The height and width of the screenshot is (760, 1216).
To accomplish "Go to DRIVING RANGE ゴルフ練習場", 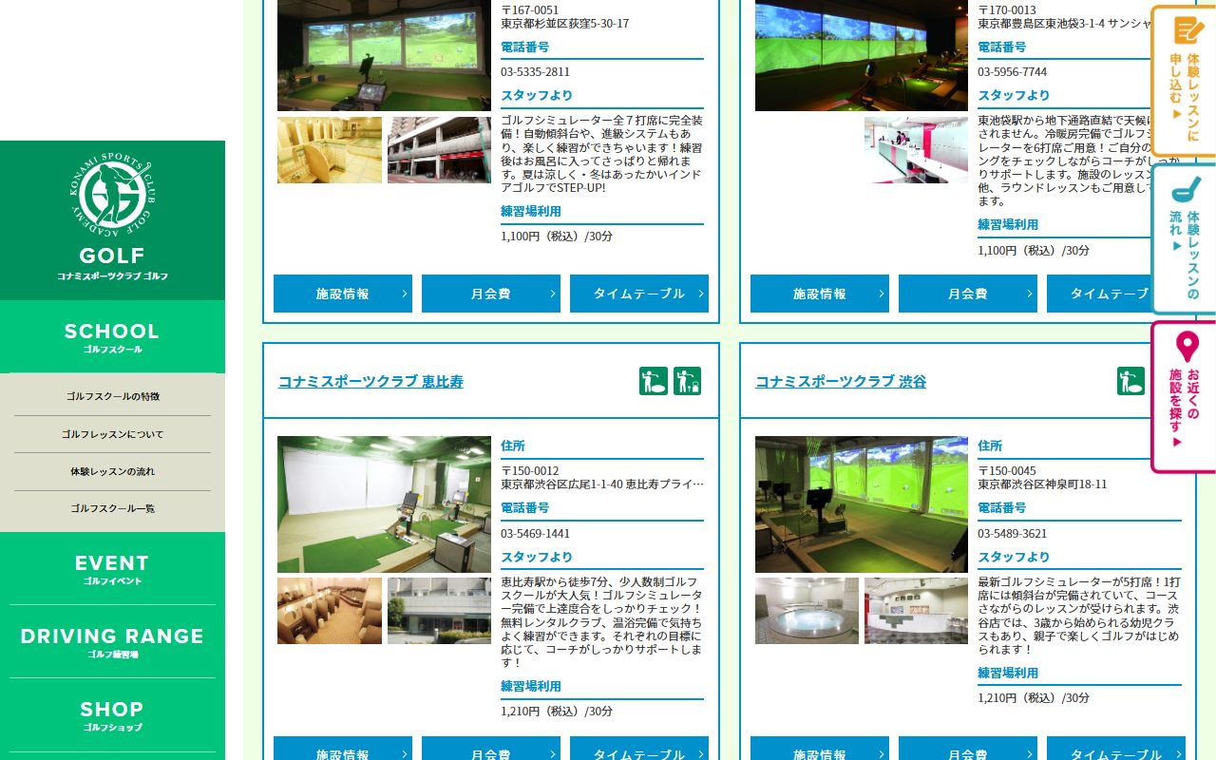I will [112, 642].
